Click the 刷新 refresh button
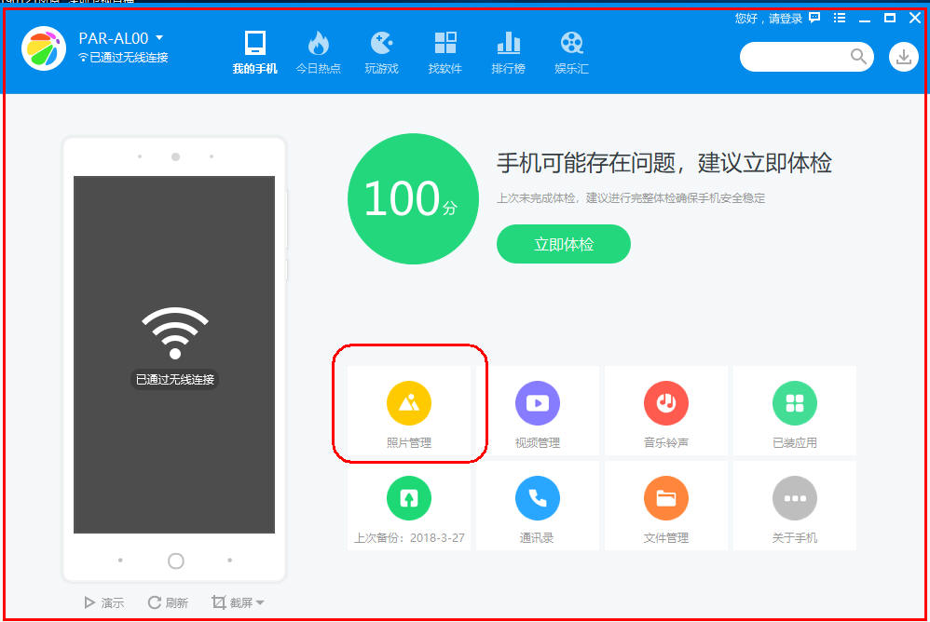The height and width of the screenshot is (622, 930). pyautogui.click(x=168, y=602)
